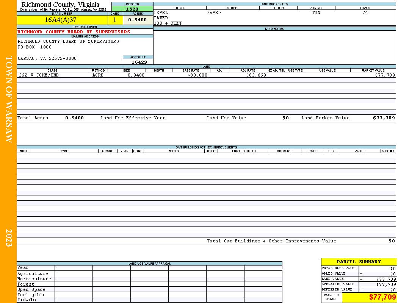
Task: Select the OUT BUILDINGS/OTHER IMPROVEMENTS header
Action: coord(206,147)
